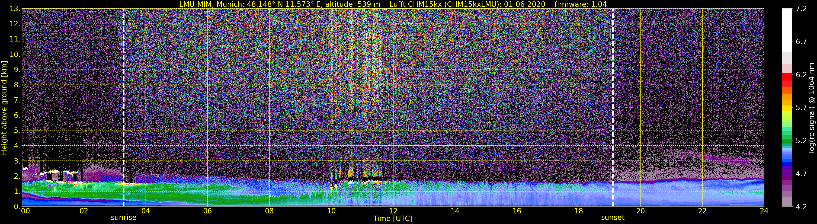Click the 6 km tick label on height axis
Screen dimensions: 817x224
click(17, 115)
